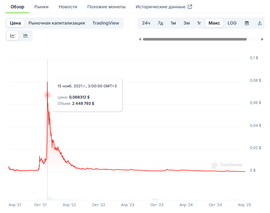
Task: Click the download chart data icon
Action: click(260, 23)
